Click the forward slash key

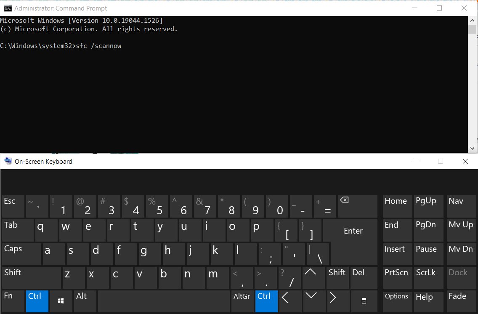click(x=289, y=278)
